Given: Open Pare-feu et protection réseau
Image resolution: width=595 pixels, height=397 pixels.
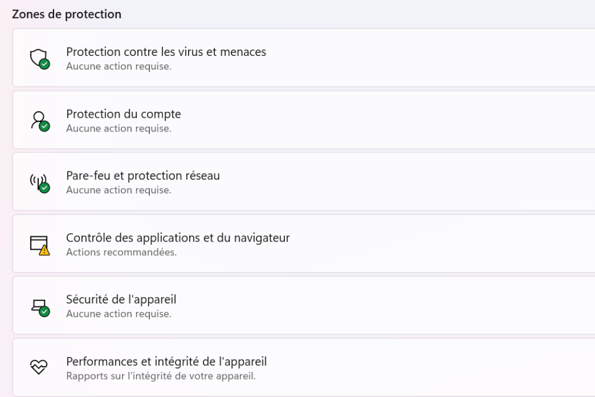Looking at the screenshot, I should [x=143, y=176].
